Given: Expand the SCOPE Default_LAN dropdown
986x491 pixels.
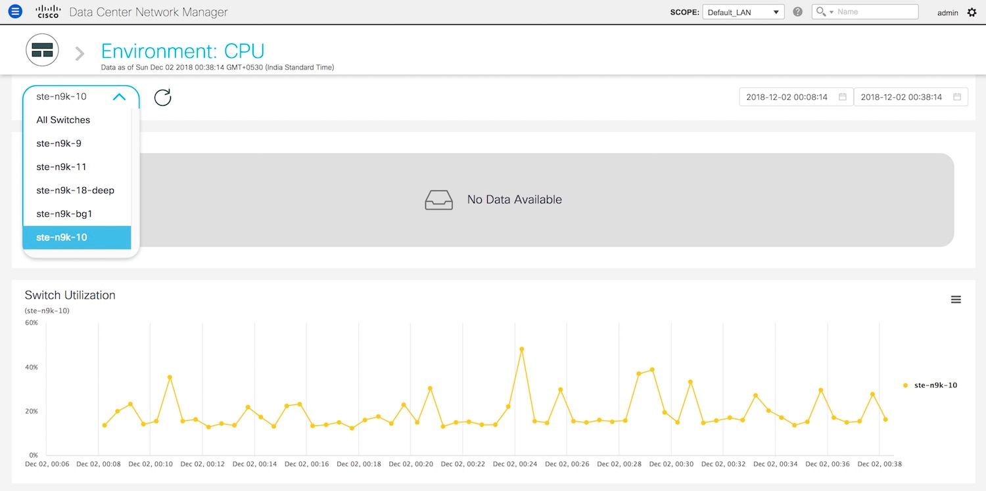Looking at the screenshot, I should 743,12.
